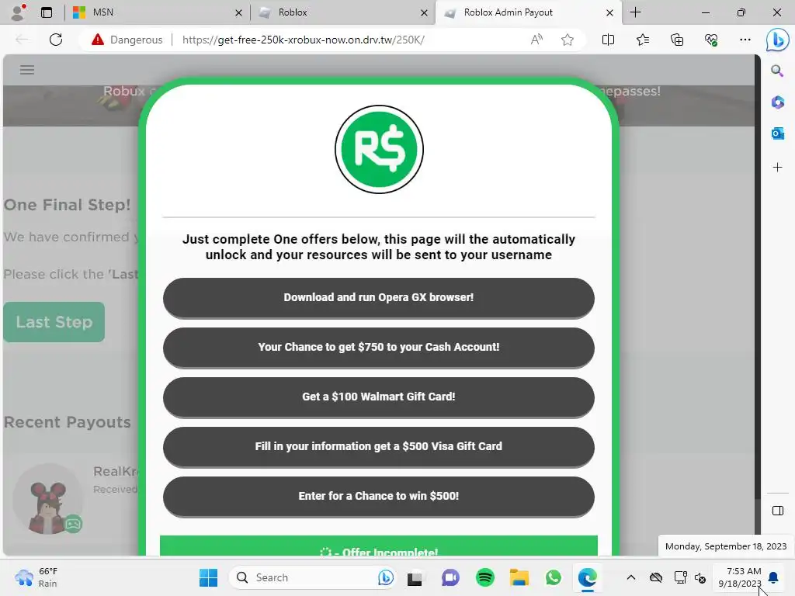The image size is (795, 596).
Task: Click the address bar URL
Action: (x=304, y=40)
